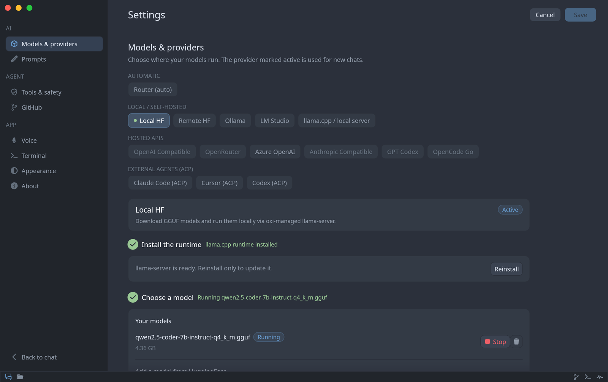Click the Cancel button
This screenshot has height=382, width=608.
pos(545,15)
